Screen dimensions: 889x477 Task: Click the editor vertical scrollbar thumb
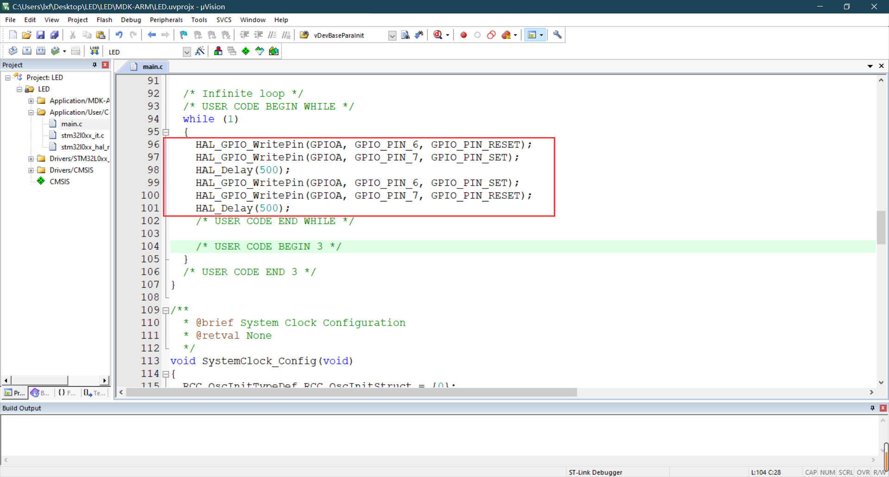click(881, 227)
